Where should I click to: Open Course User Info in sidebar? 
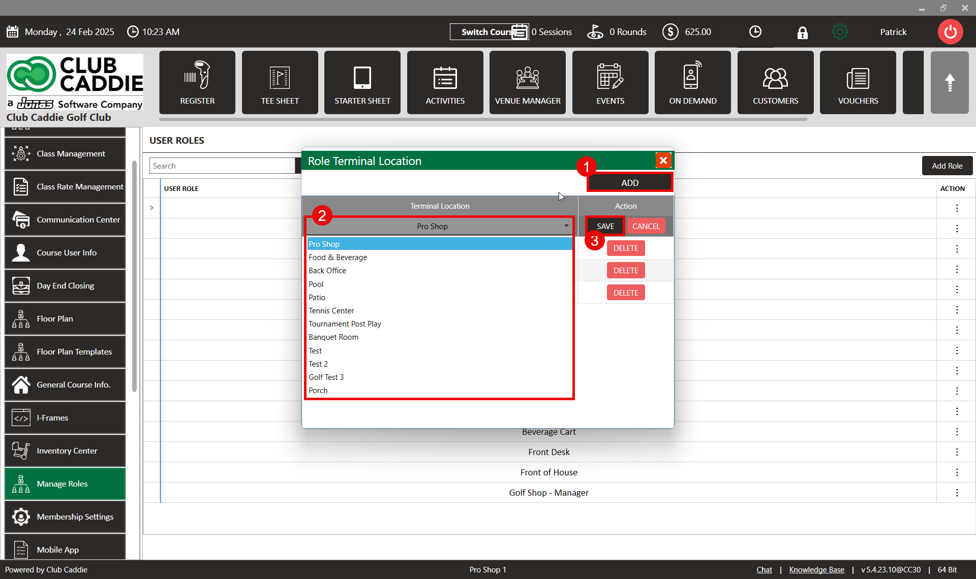[65, 252]
